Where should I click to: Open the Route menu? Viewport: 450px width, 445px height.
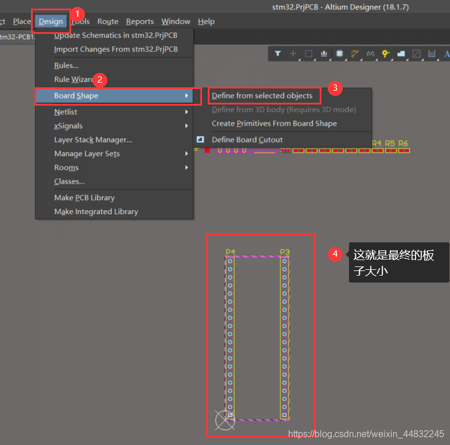(108, 22)
